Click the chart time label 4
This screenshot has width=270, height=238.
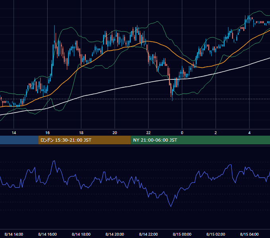click(x=249, y=133)
